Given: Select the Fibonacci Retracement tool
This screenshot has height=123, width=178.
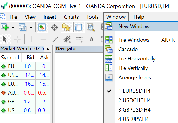Looking at the screenshot, I should (79, 39).
